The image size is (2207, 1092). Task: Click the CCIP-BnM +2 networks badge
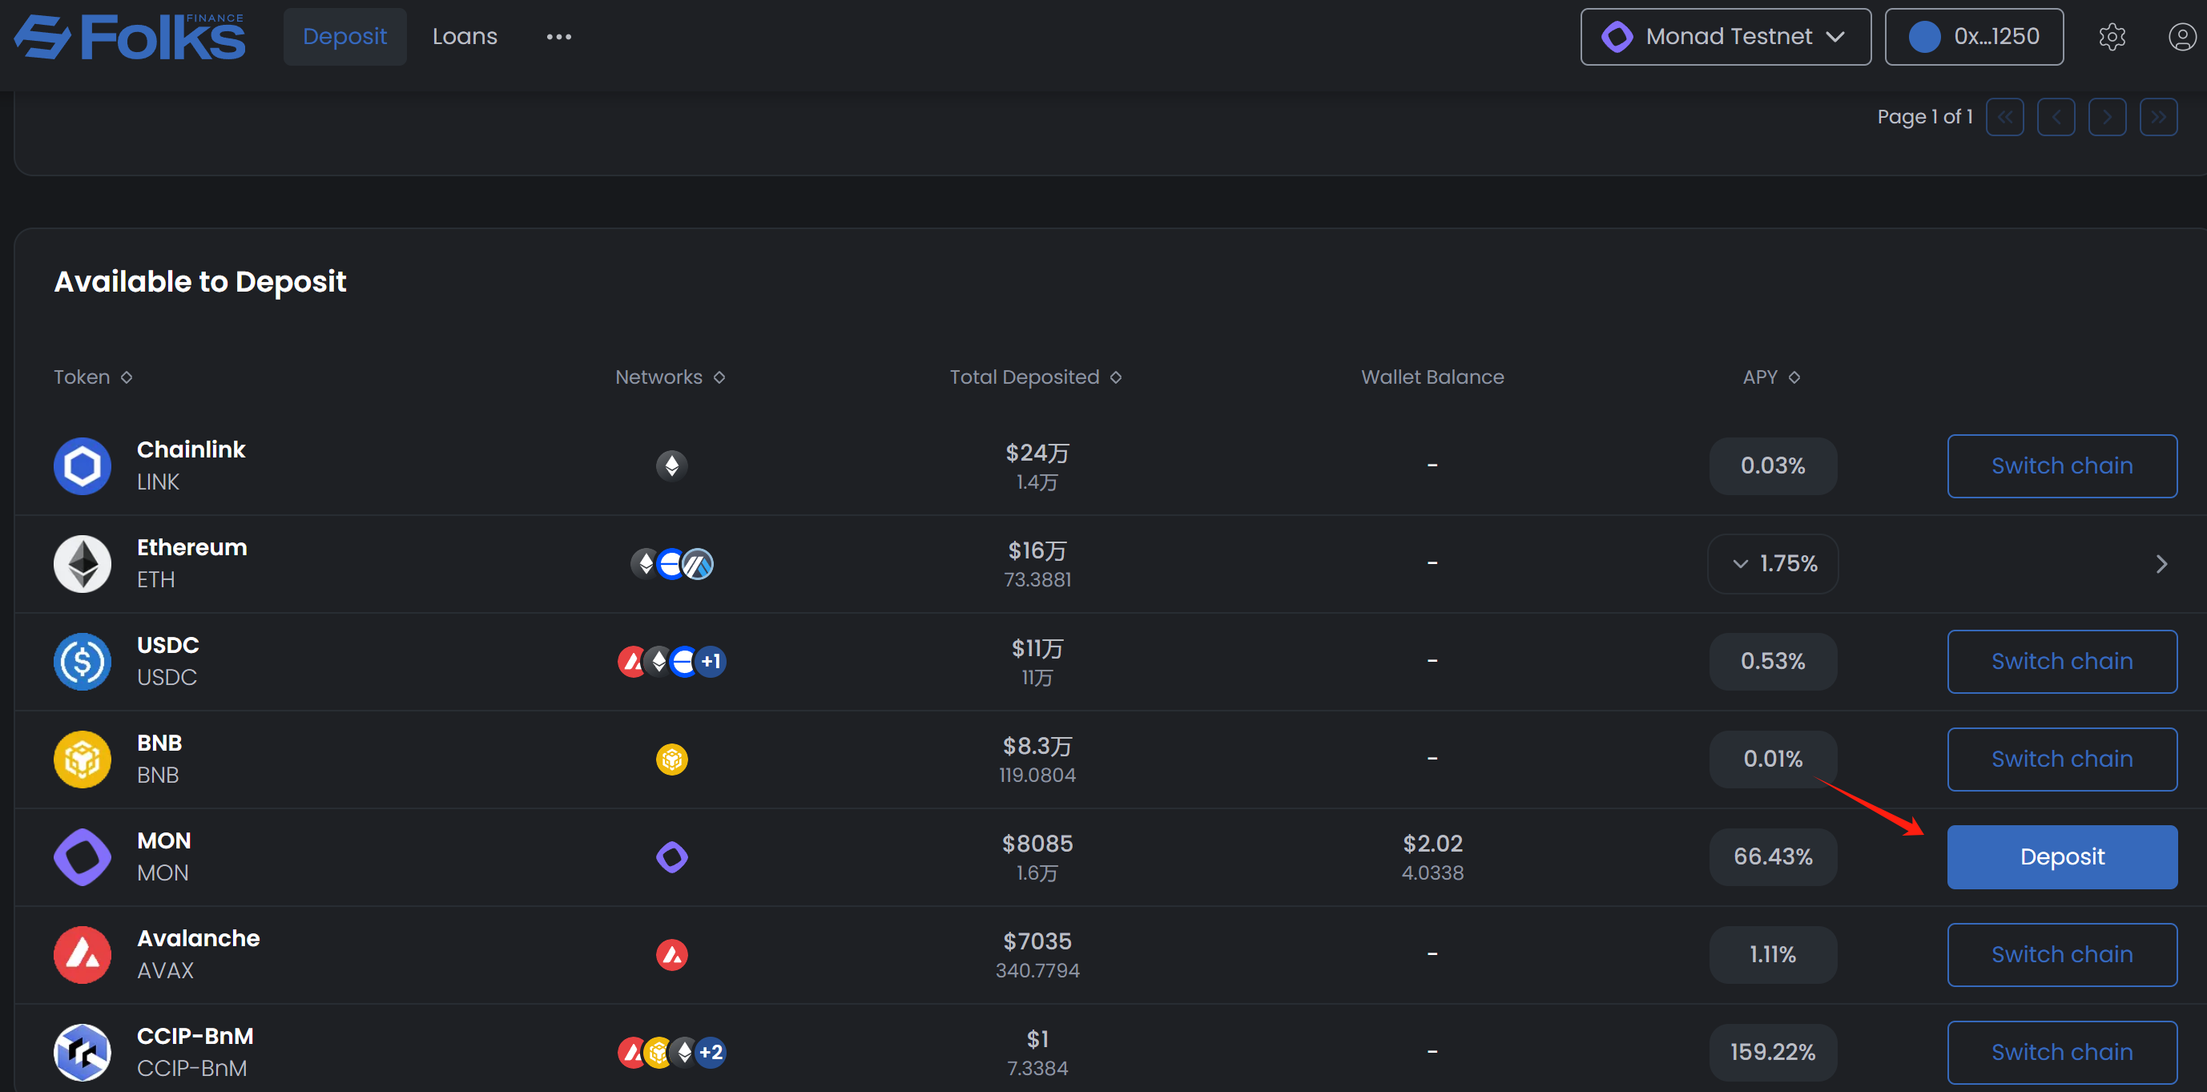click(711, 1052)
